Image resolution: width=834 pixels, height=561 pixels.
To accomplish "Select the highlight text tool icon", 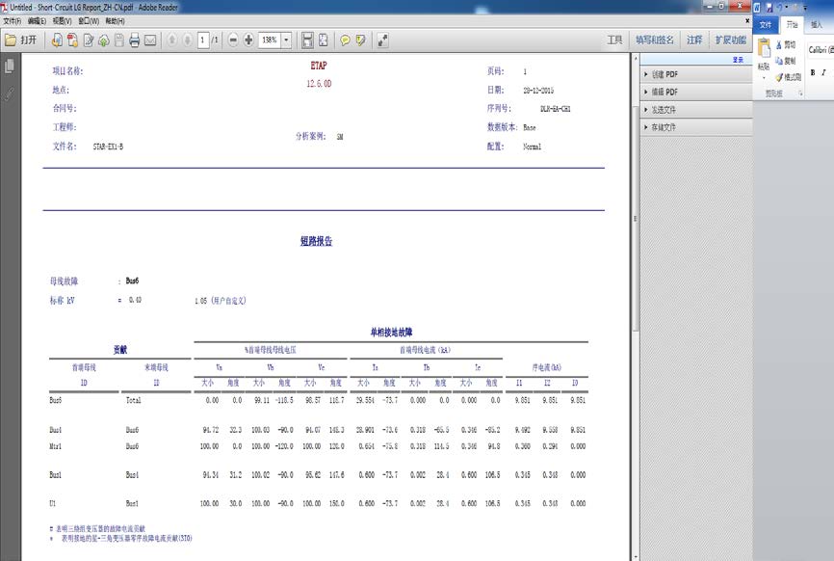I will 360,40.
